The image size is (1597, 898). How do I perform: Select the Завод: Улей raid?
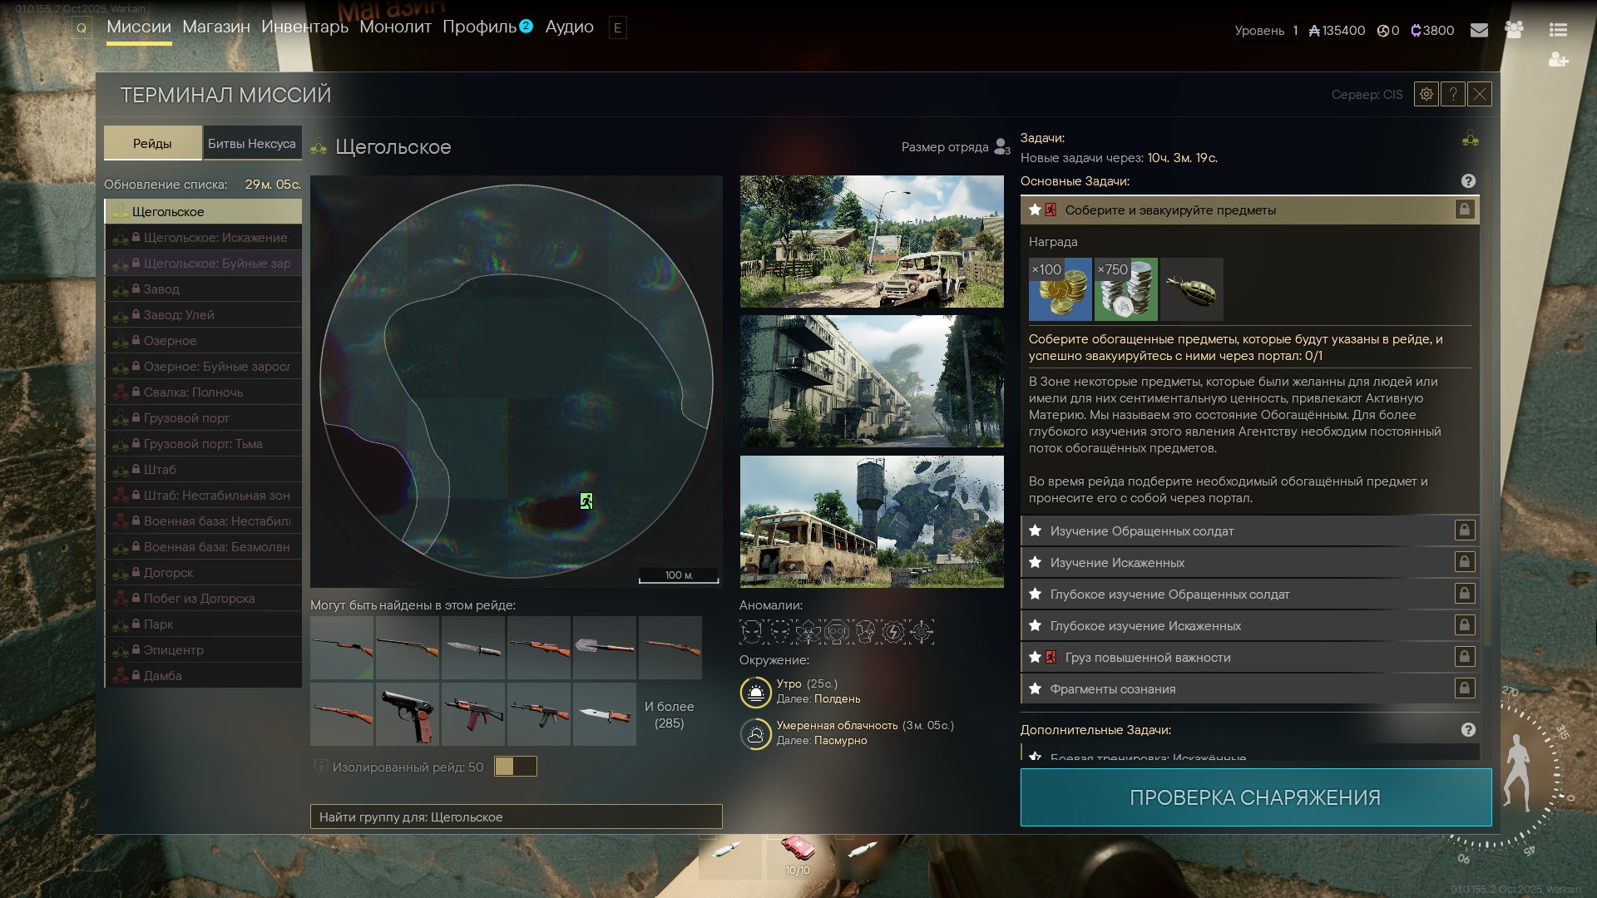pyautogui.click(x=179, y=315)
